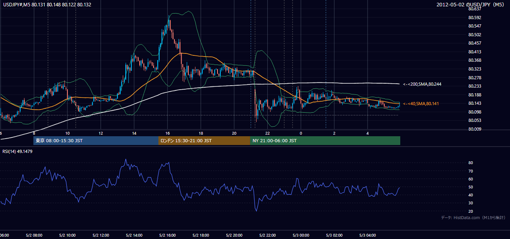The image size is (510, 239).
Task: Click price axis value 80.009
Action: tap(474, 129)
